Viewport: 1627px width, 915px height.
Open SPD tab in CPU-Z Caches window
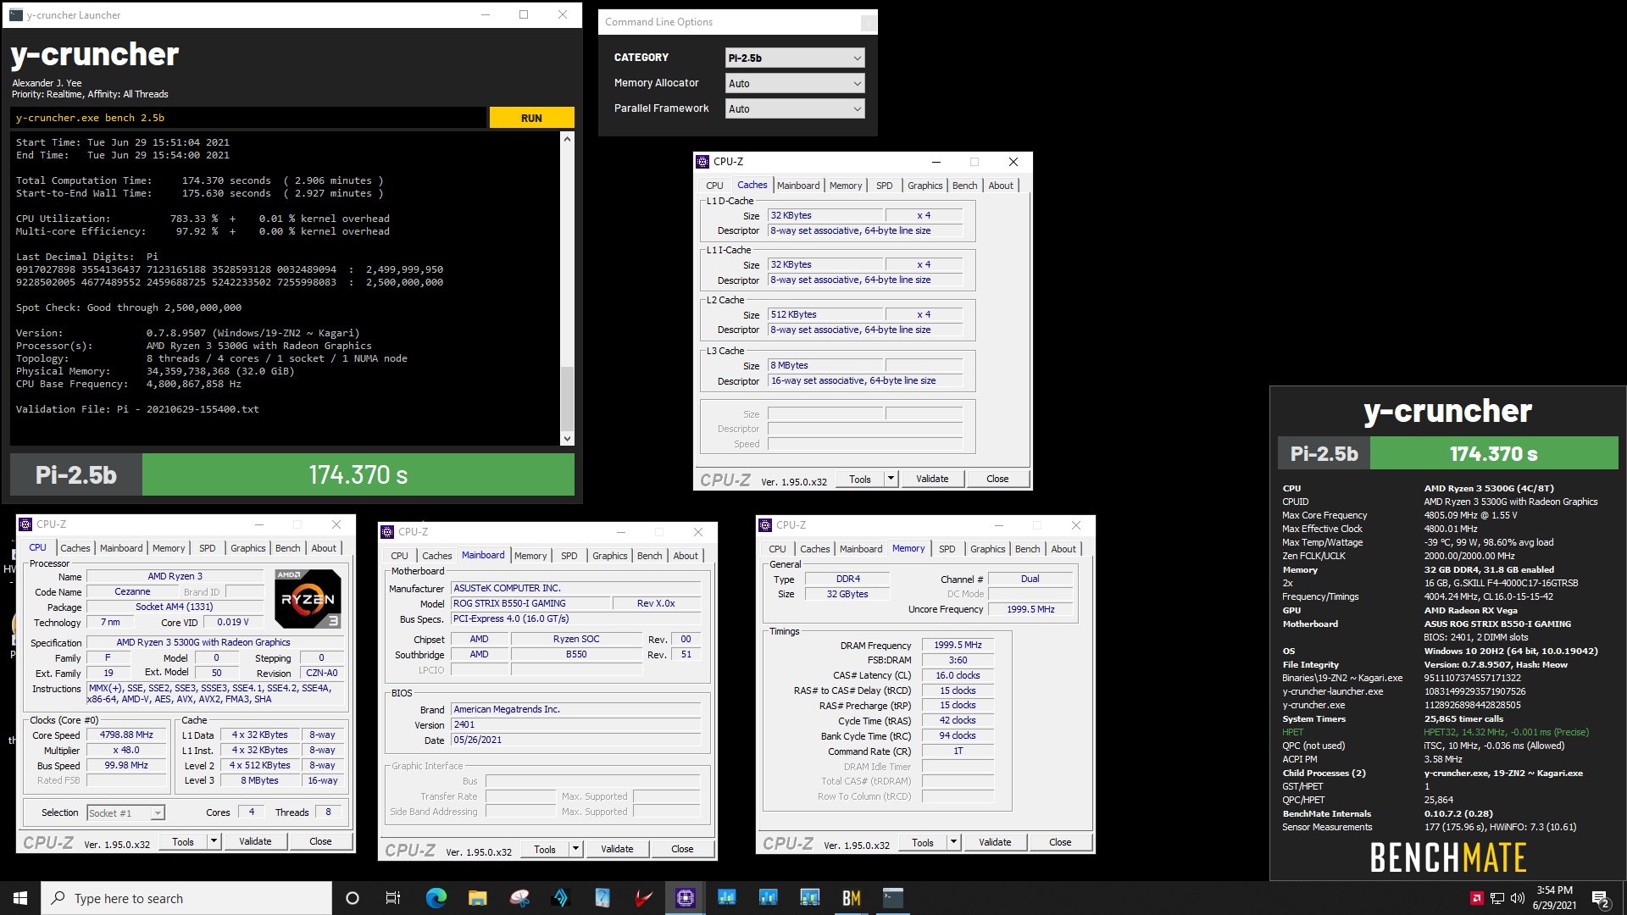(884, 186)
